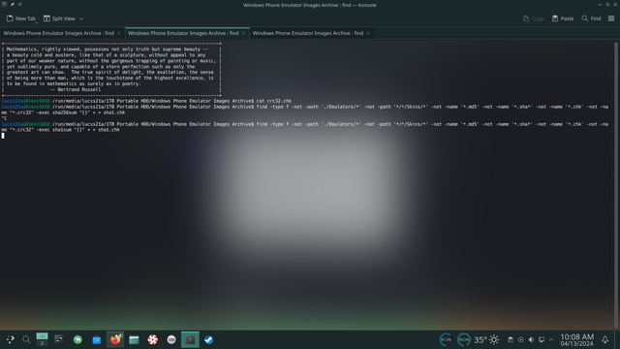Image resolution: width=620 pixels, height=349 pixels.
Task: Open the Dolphin file manager icon
Action: (134, 339)
